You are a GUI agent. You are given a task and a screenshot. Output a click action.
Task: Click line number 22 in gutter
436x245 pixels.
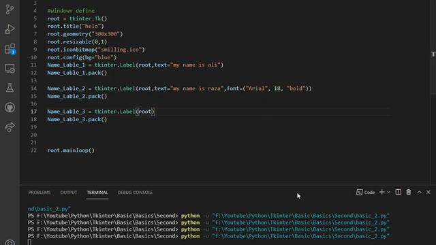33,150
